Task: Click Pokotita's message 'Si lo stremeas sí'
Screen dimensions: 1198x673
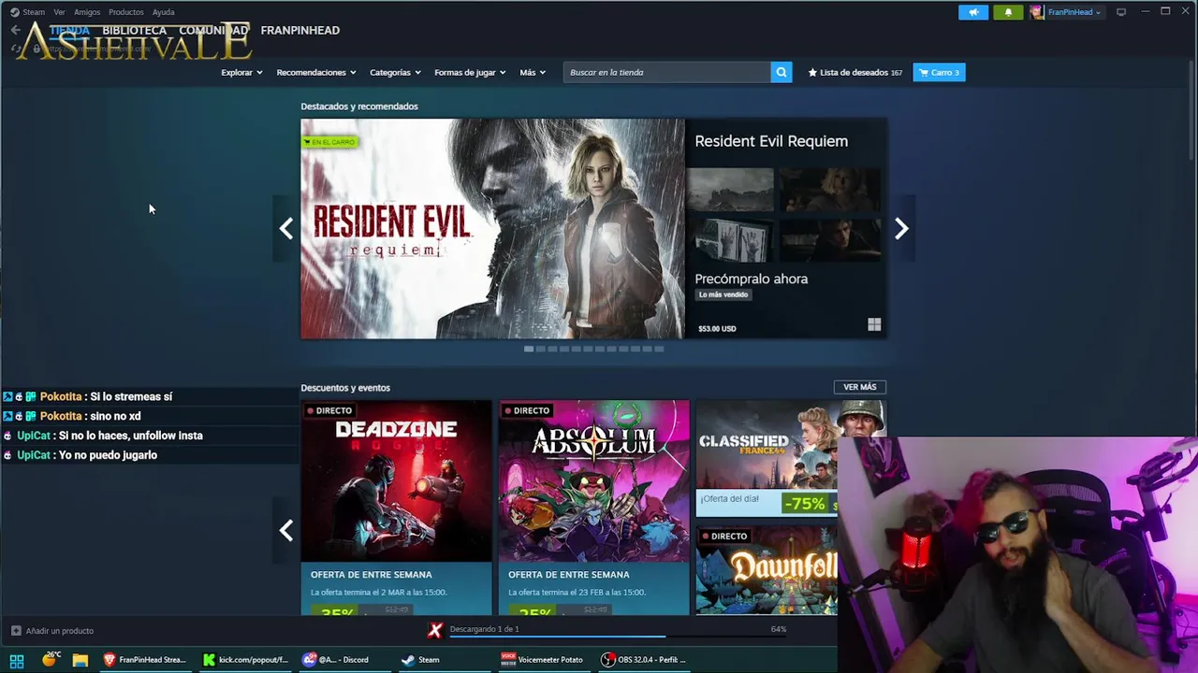Action: point(131,396)
